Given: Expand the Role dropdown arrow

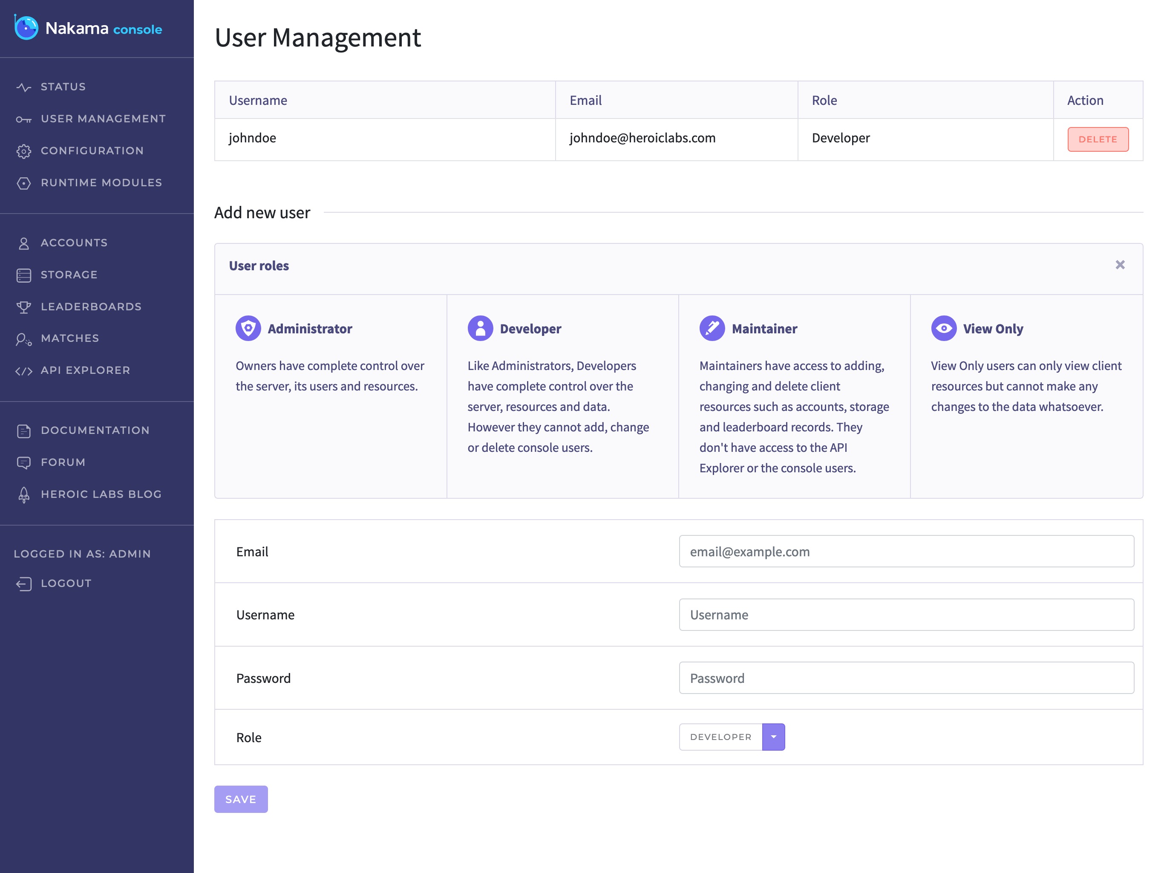Looking at the screenshot, I should (773, 737).
